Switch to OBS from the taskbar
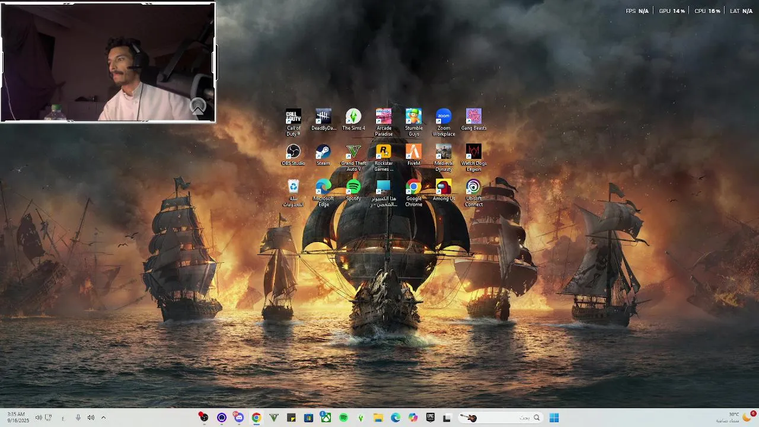The image size is (759, 427). 204,418
